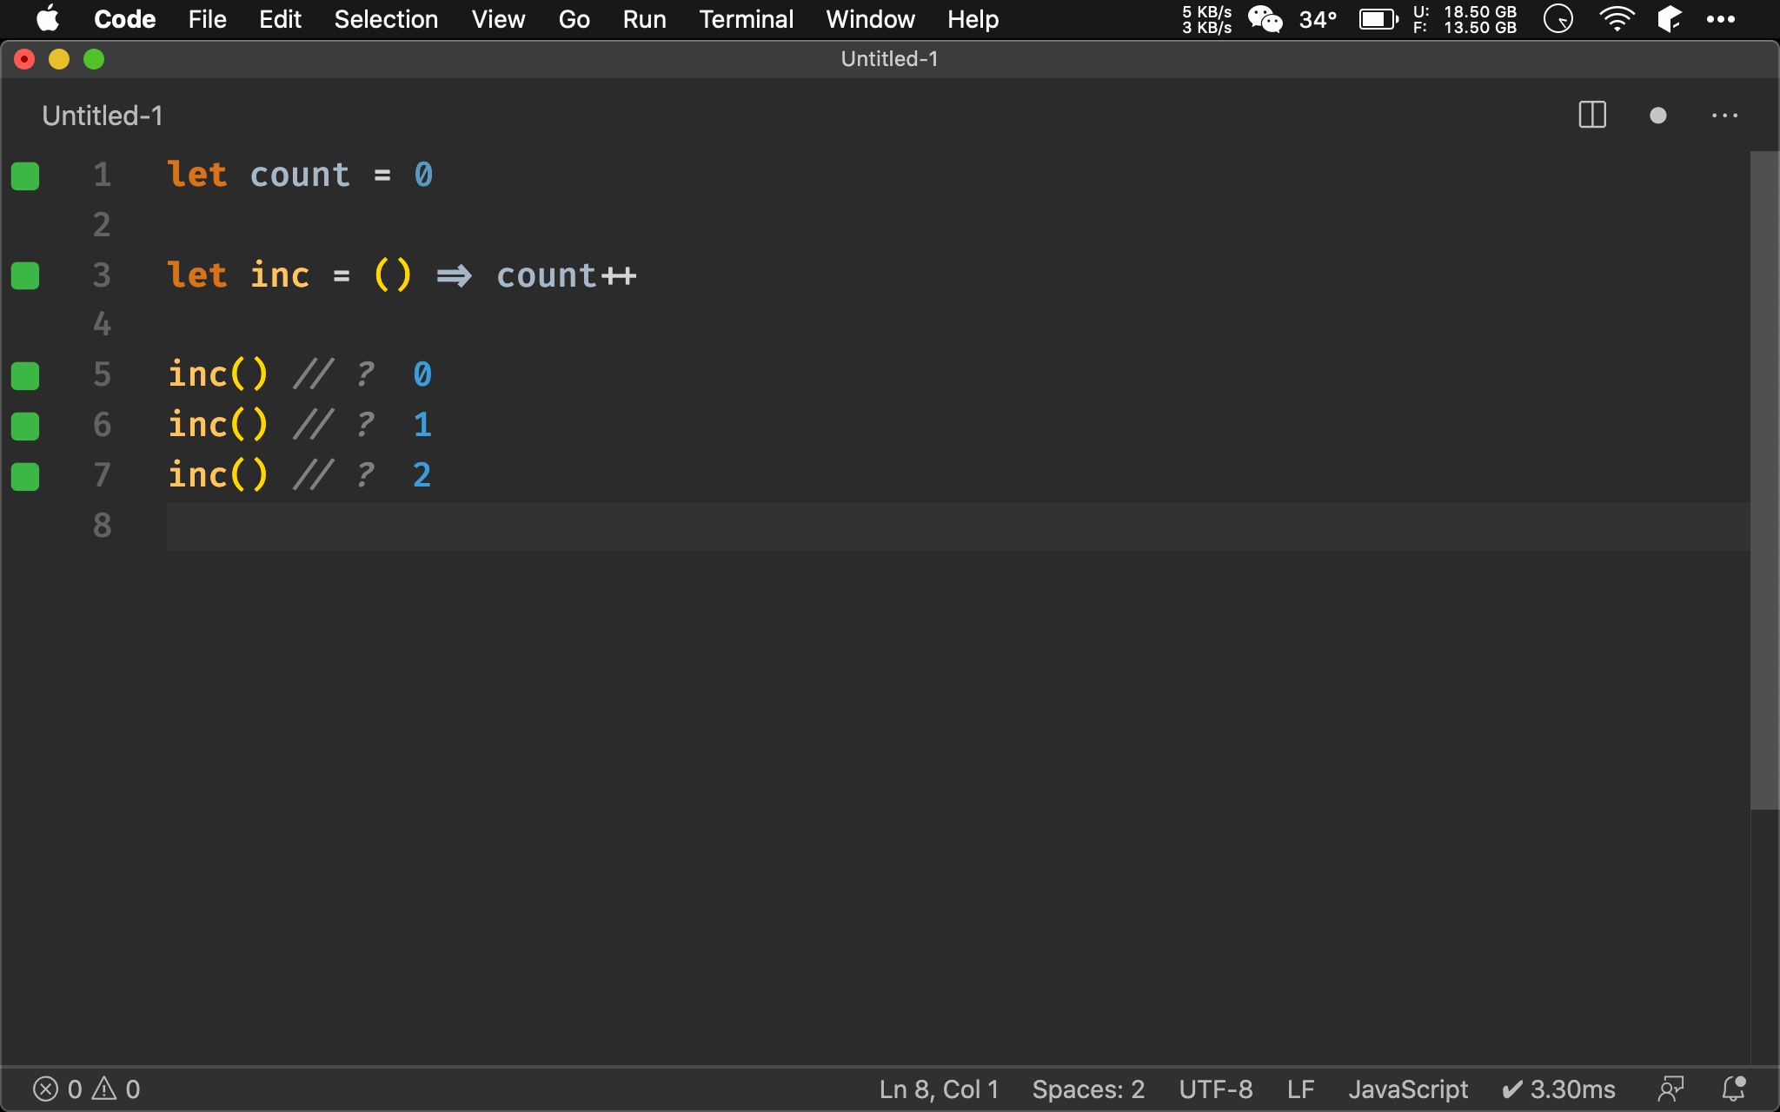This screenshot has width=1780, height=1112.
Task: Open the editor More Actions ellipsis
Action: (x=1724, y=116)
